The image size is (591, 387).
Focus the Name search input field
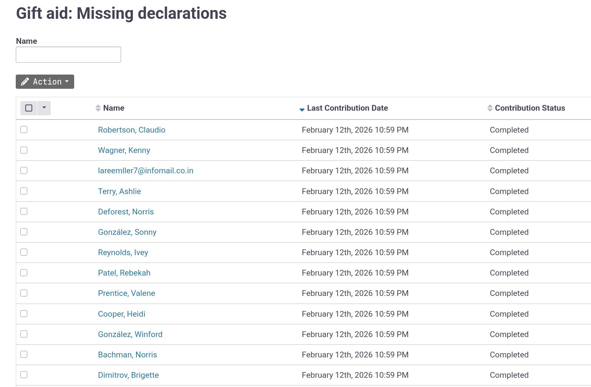pos(68,55)
